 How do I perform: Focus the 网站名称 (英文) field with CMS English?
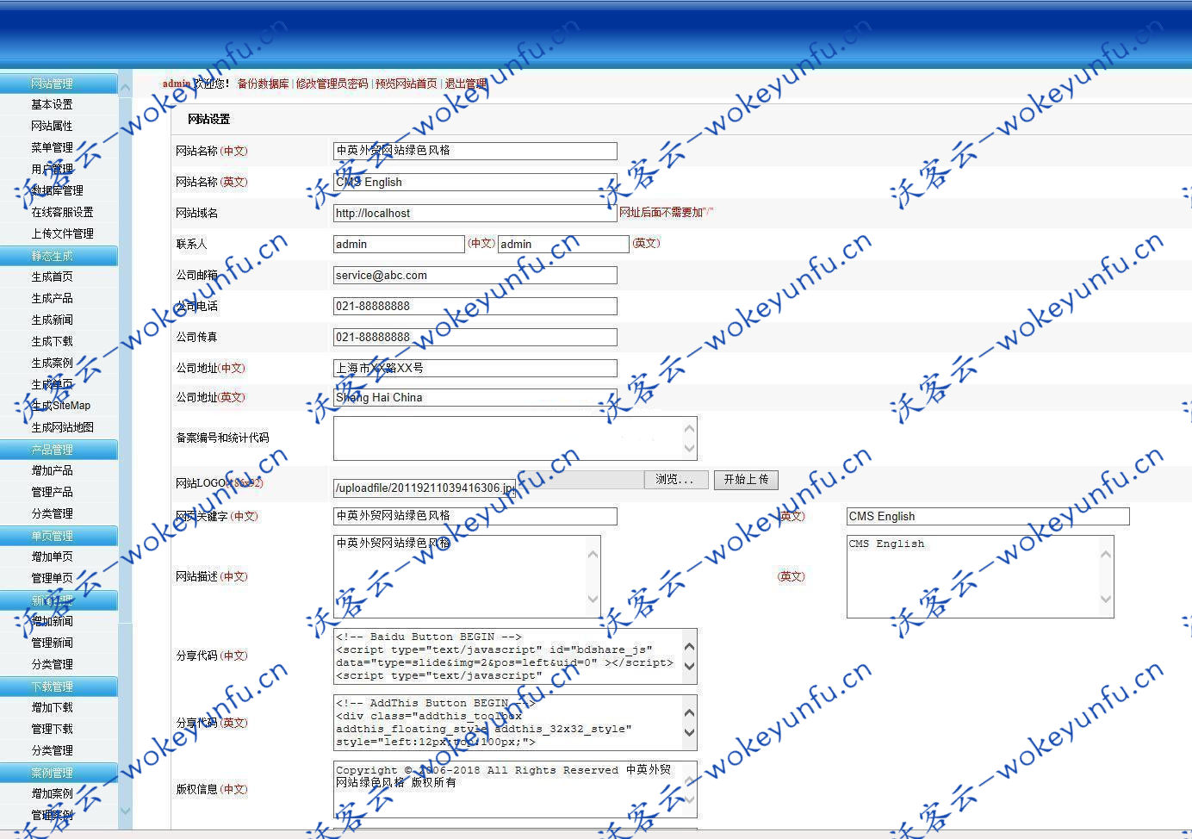point(475,182)
